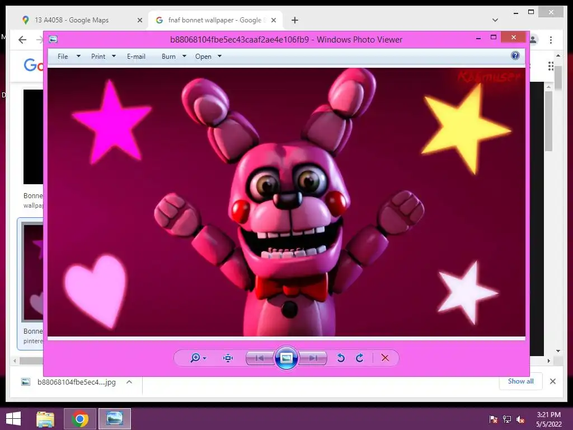Close the Google Maps tab
This screenshot has width=573, height=430.
pos(139,21)
